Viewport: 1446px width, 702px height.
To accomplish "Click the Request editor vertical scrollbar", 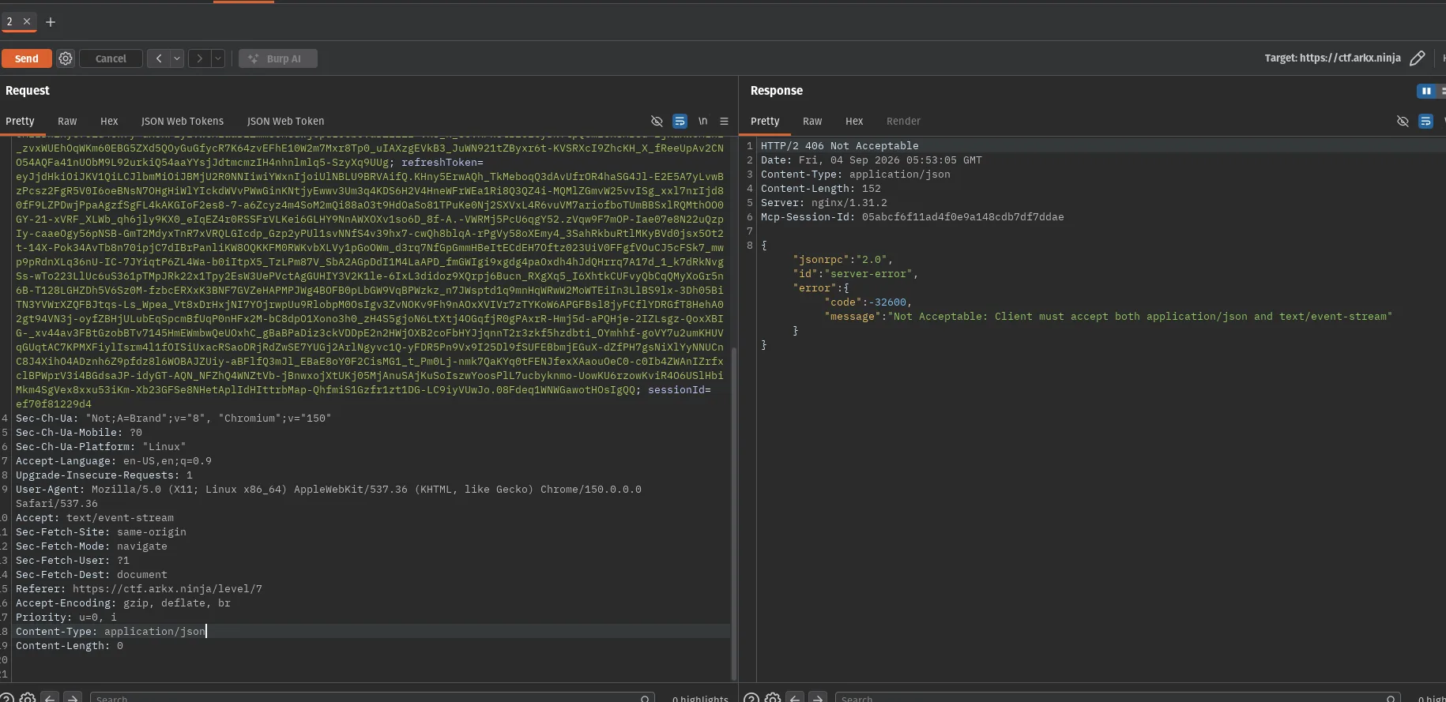I will point(734,513).
